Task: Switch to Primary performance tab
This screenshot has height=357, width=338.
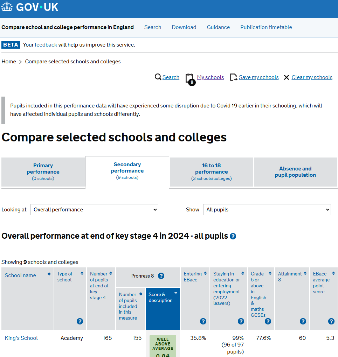Action: pos(43,171)
